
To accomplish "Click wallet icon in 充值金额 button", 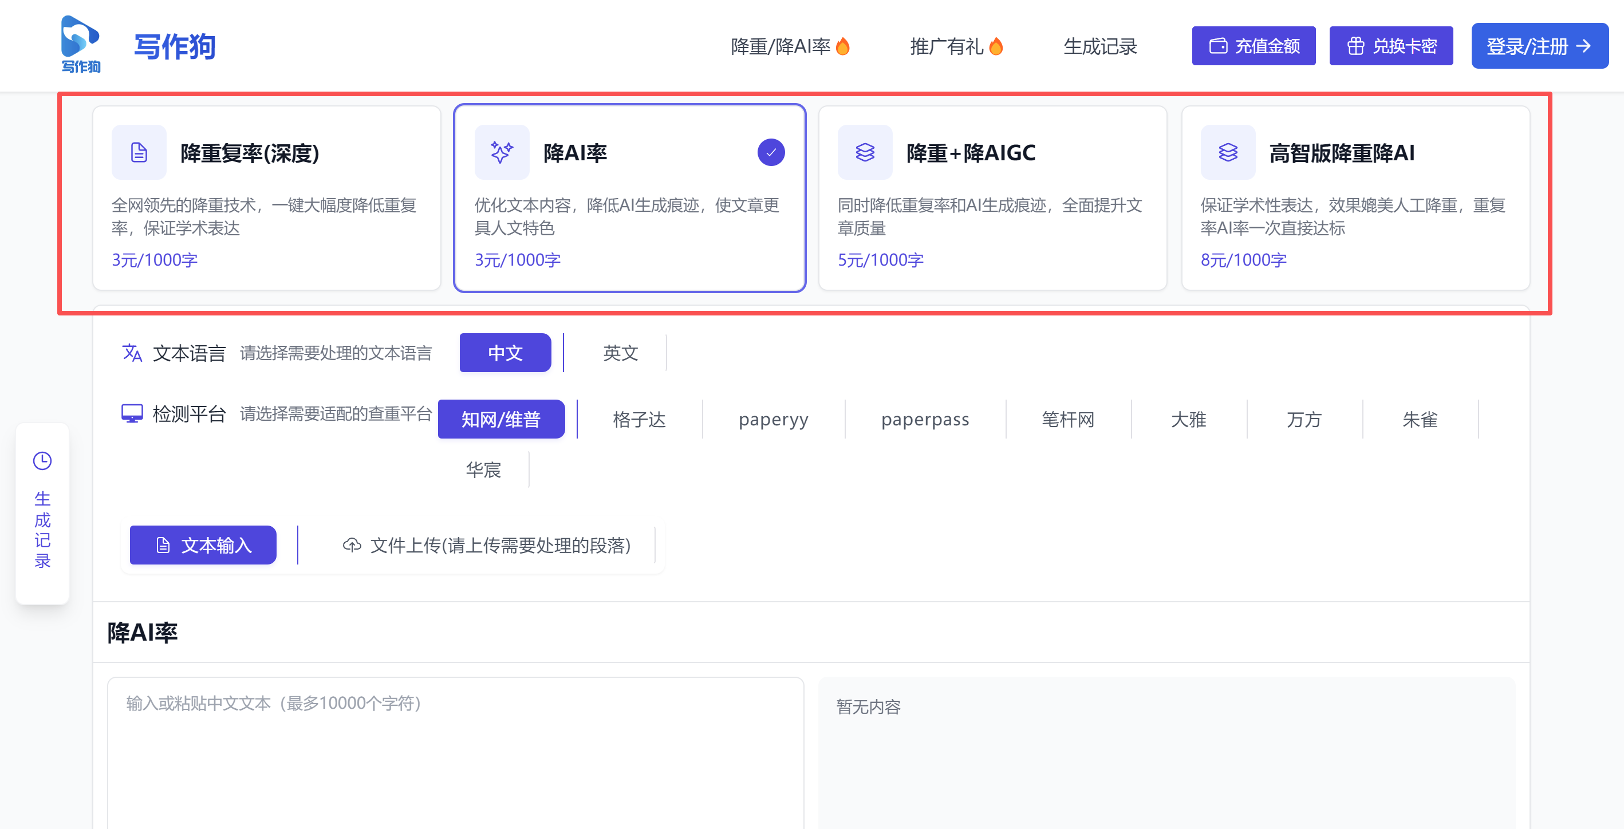I will (x=1218, y=46).
